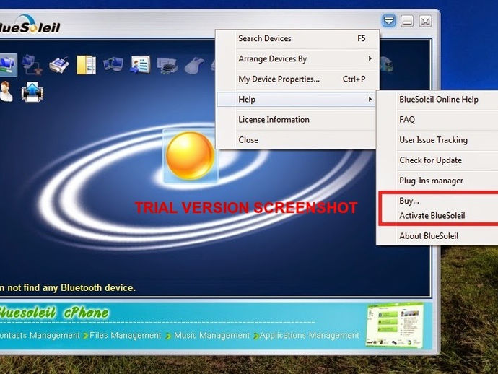Select the highlighted Personal Area Network service icon
498x374 pixels.
point(8,65)
